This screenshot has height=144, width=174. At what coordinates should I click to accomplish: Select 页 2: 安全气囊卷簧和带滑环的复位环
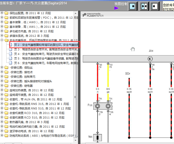click(46, 45)
